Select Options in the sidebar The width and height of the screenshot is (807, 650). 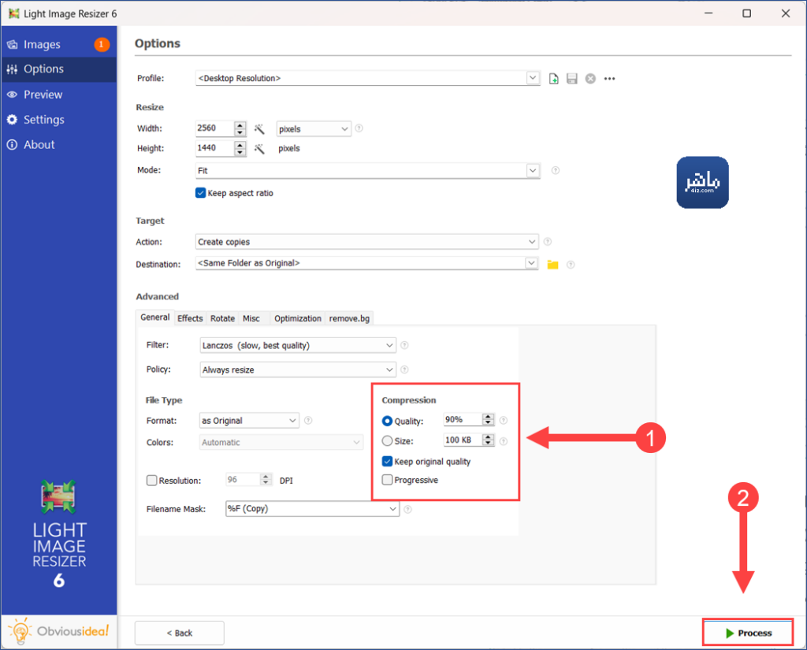(58, 69)
